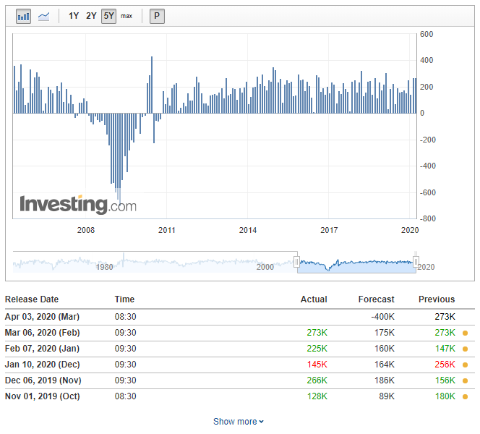Viewport: 480px width, 434px height.
Task: Grab the right range slider handle
Action: 416,262
